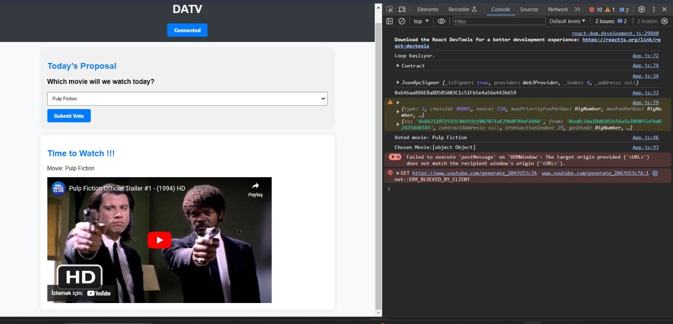Viewport: 673px width, 324px height.
Task: Toggle the console sidebar icon
Action: [x=389, y=21]
